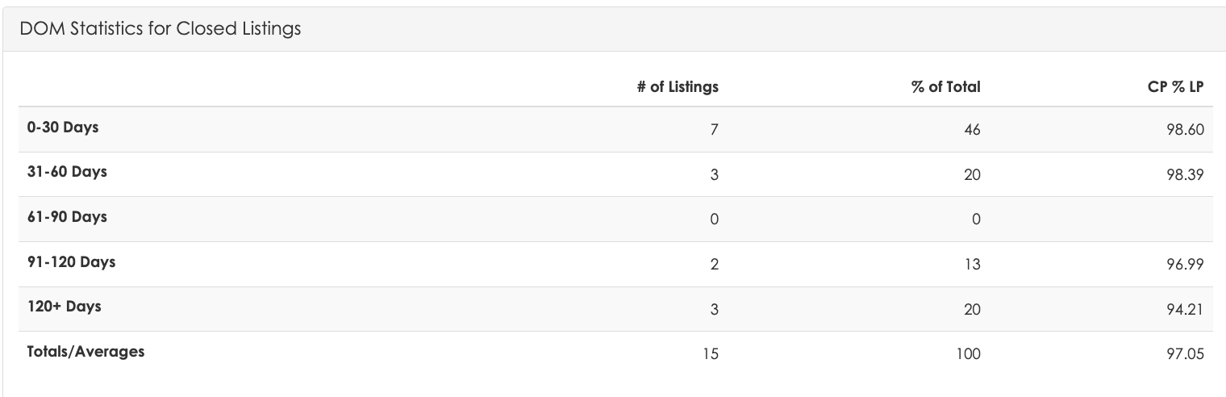The width and height of the screenshot is (1226, 397).
Task: Click the 13 percent value for 91-120 Days
Action: 973,264
